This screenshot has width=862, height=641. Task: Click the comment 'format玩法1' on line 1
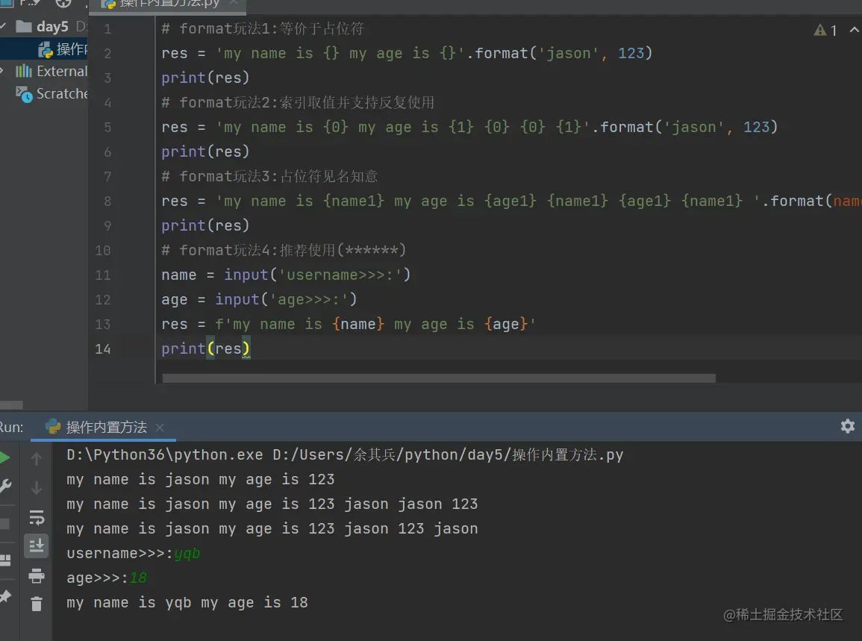click(262, 28)
